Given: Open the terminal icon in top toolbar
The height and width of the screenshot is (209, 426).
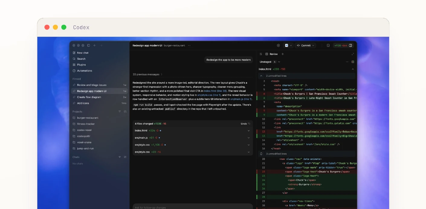Looking at the screenshot, I should 328,46.
